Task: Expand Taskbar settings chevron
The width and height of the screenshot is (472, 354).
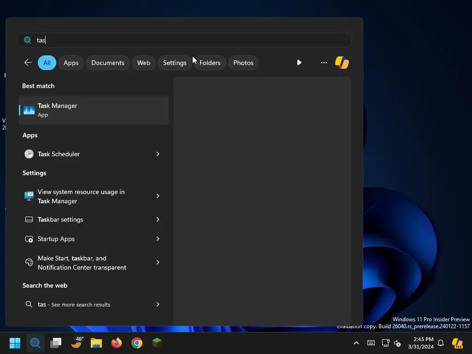Action: click(158, 219)
